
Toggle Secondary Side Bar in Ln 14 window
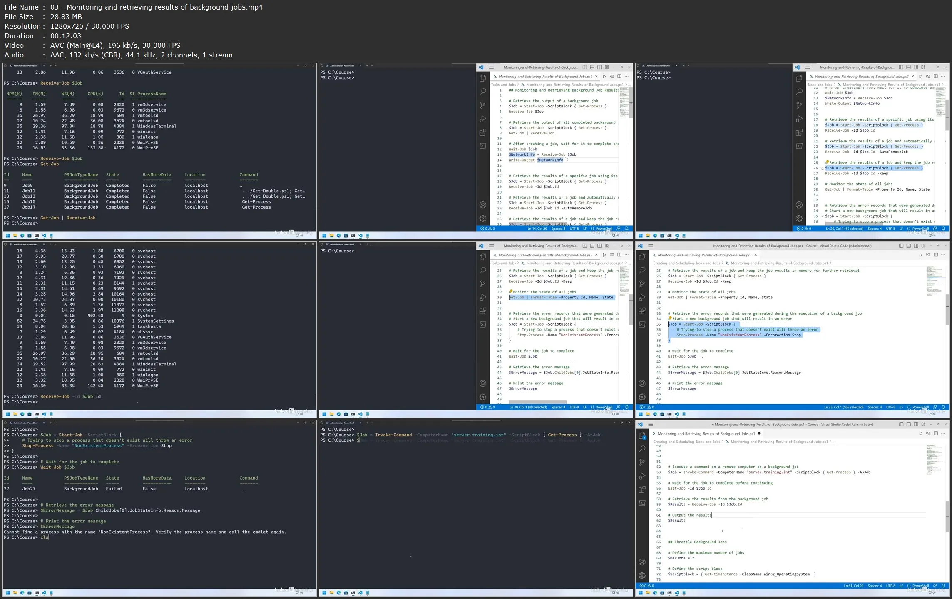click(x=599, y=67)
